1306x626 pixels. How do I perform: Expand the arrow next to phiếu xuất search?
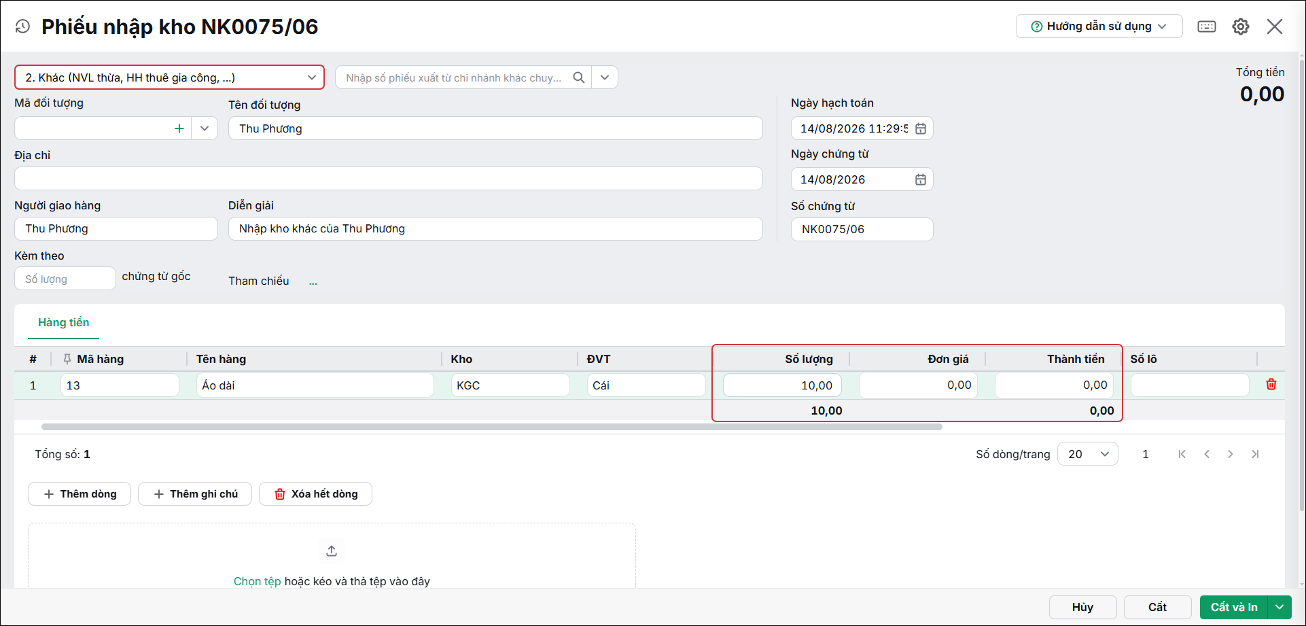click(x=605, y=77)
